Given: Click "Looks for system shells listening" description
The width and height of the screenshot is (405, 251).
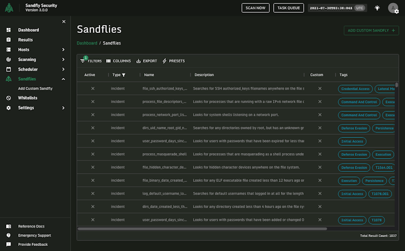Looking at the screenshot, I should tap(236, 115).
